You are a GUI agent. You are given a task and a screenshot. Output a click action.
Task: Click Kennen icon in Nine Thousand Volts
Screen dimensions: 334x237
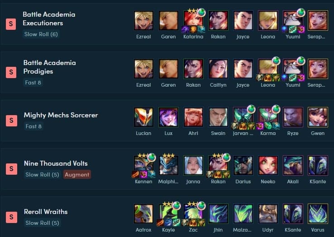143,165
